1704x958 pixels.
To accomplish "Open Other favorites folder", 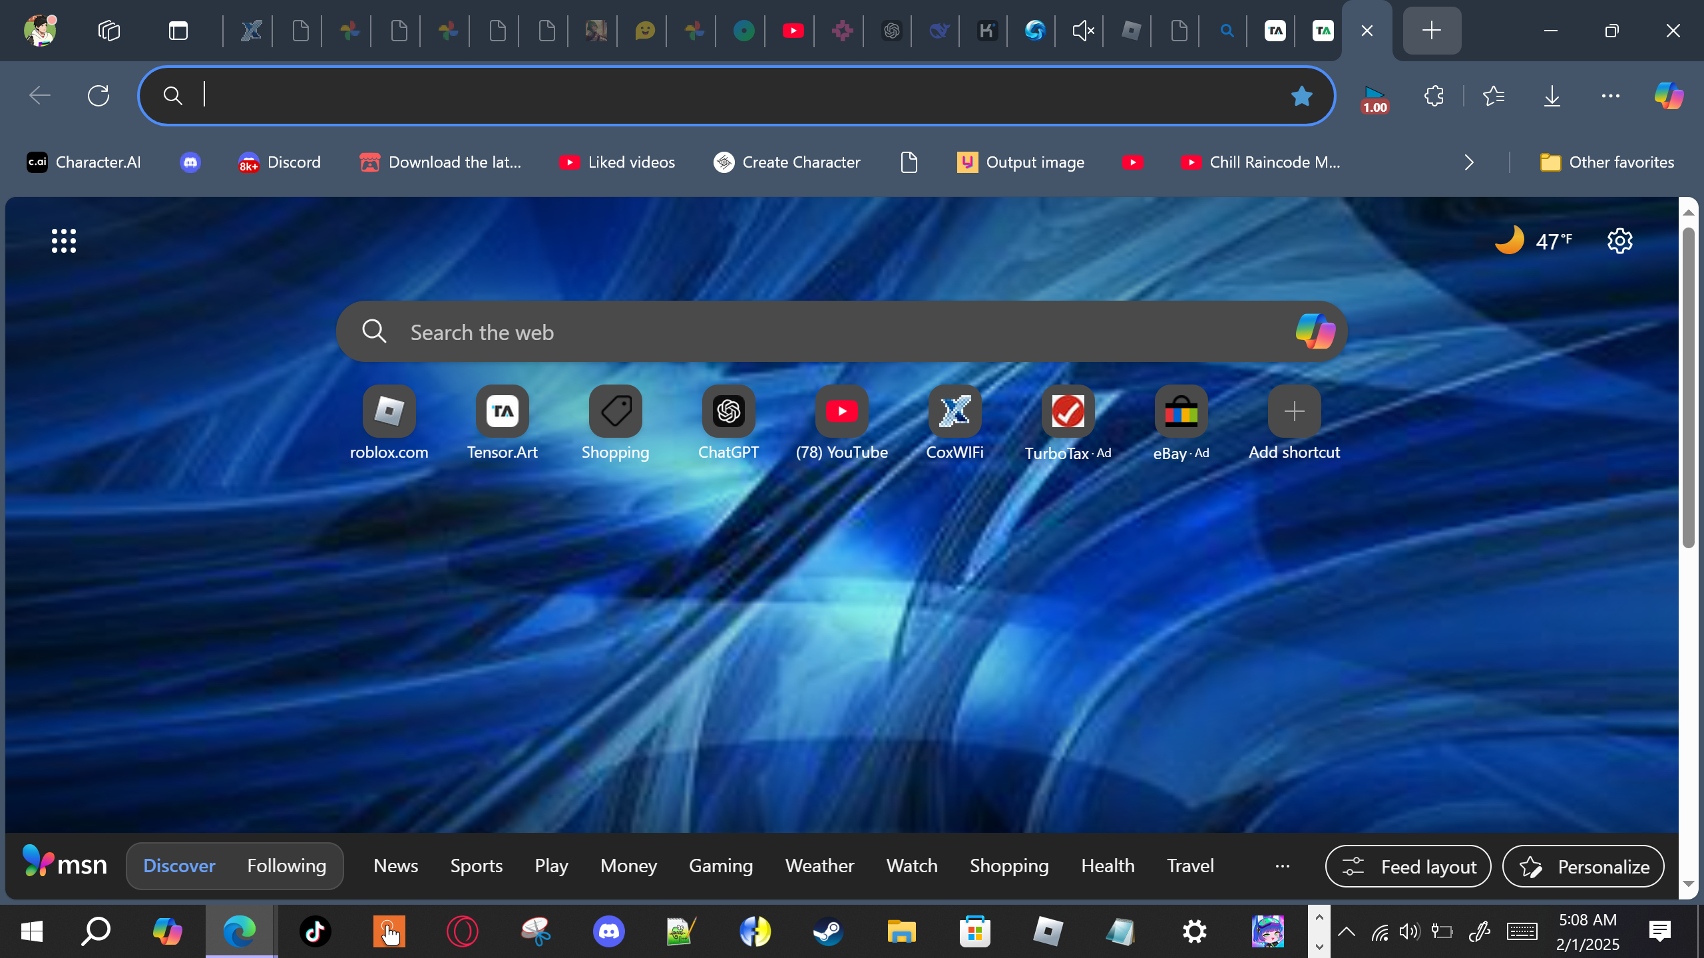I will tap(1607, 162).
